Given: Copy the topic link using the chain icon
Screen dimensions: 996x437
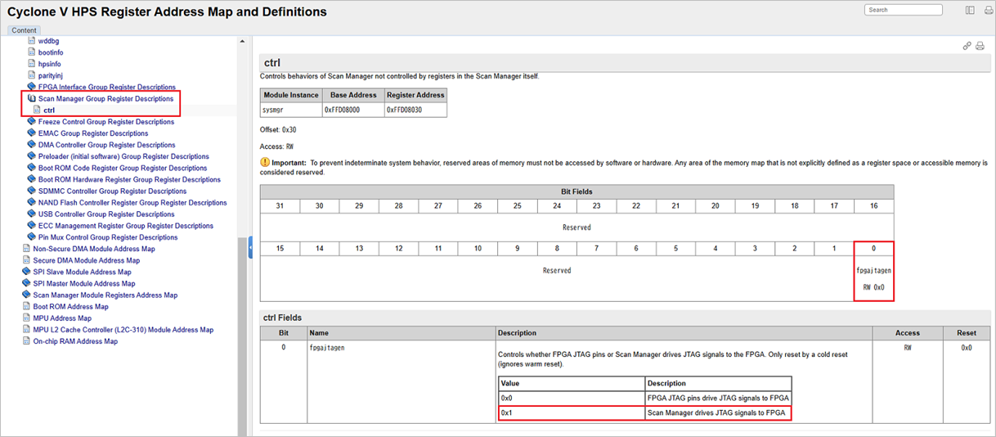Looking at the screenshot, I should pos(967,47).
